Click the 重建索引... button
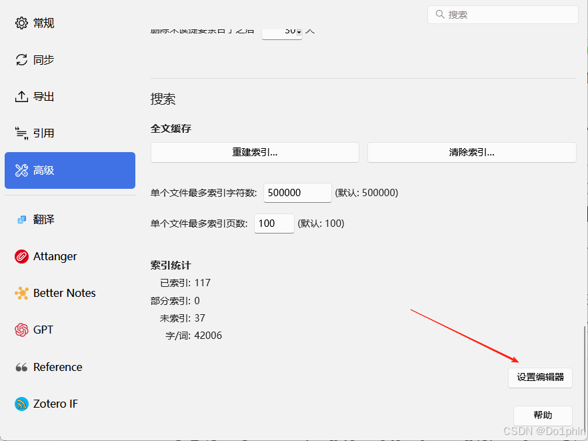This screenshot has width=588, height=441. [x=255, y=152]
